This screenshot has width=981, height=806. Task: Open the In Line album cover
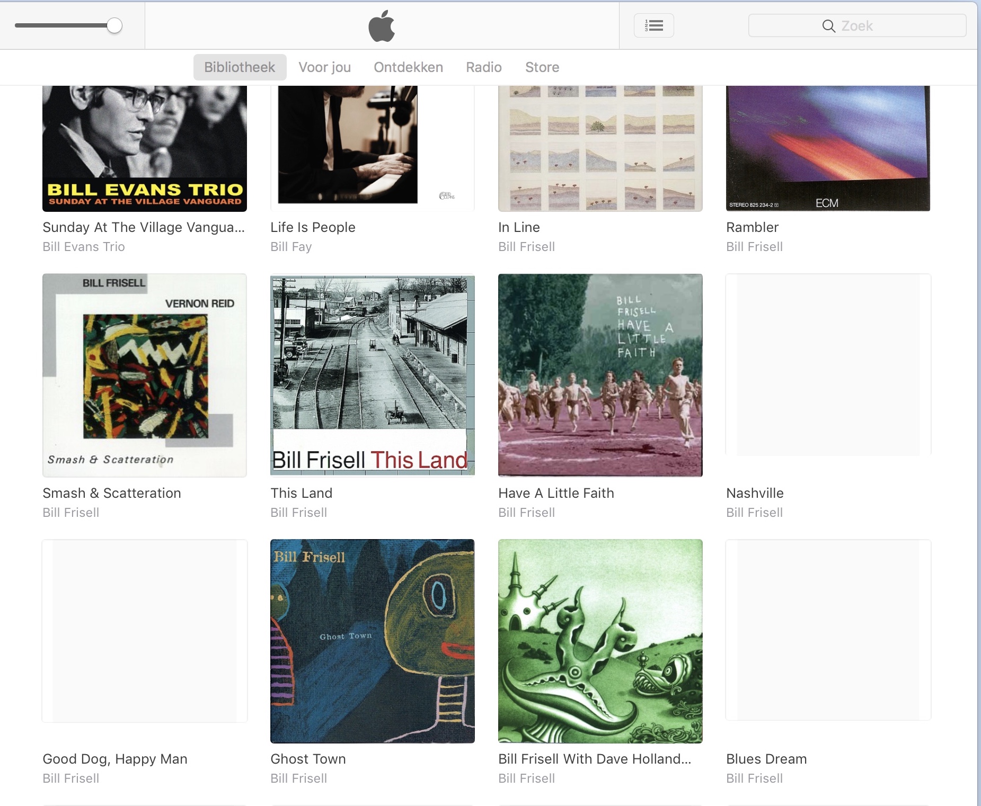tap(600, 149)
